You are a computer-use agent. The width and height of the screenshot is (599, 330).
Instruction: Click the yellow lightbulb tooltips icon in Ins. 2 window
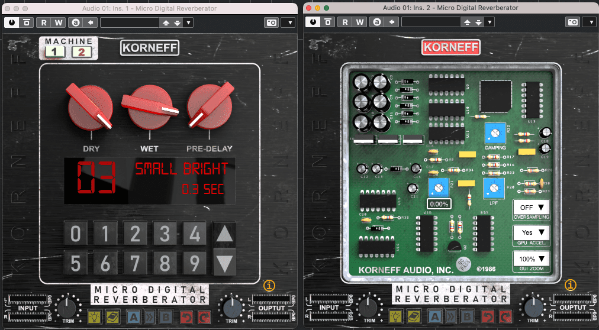[x=396, y=316]
